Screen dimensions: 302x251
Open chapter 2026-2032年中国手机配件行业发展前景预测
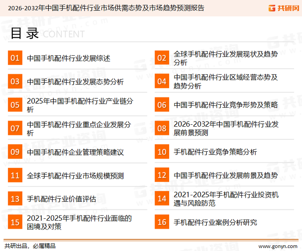pyautogui.click(x=226, y=128)
